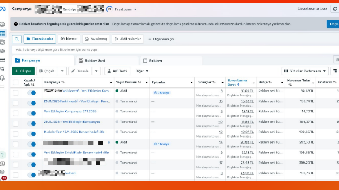Select the Tüm reklamlar filter

pos(40,39)
